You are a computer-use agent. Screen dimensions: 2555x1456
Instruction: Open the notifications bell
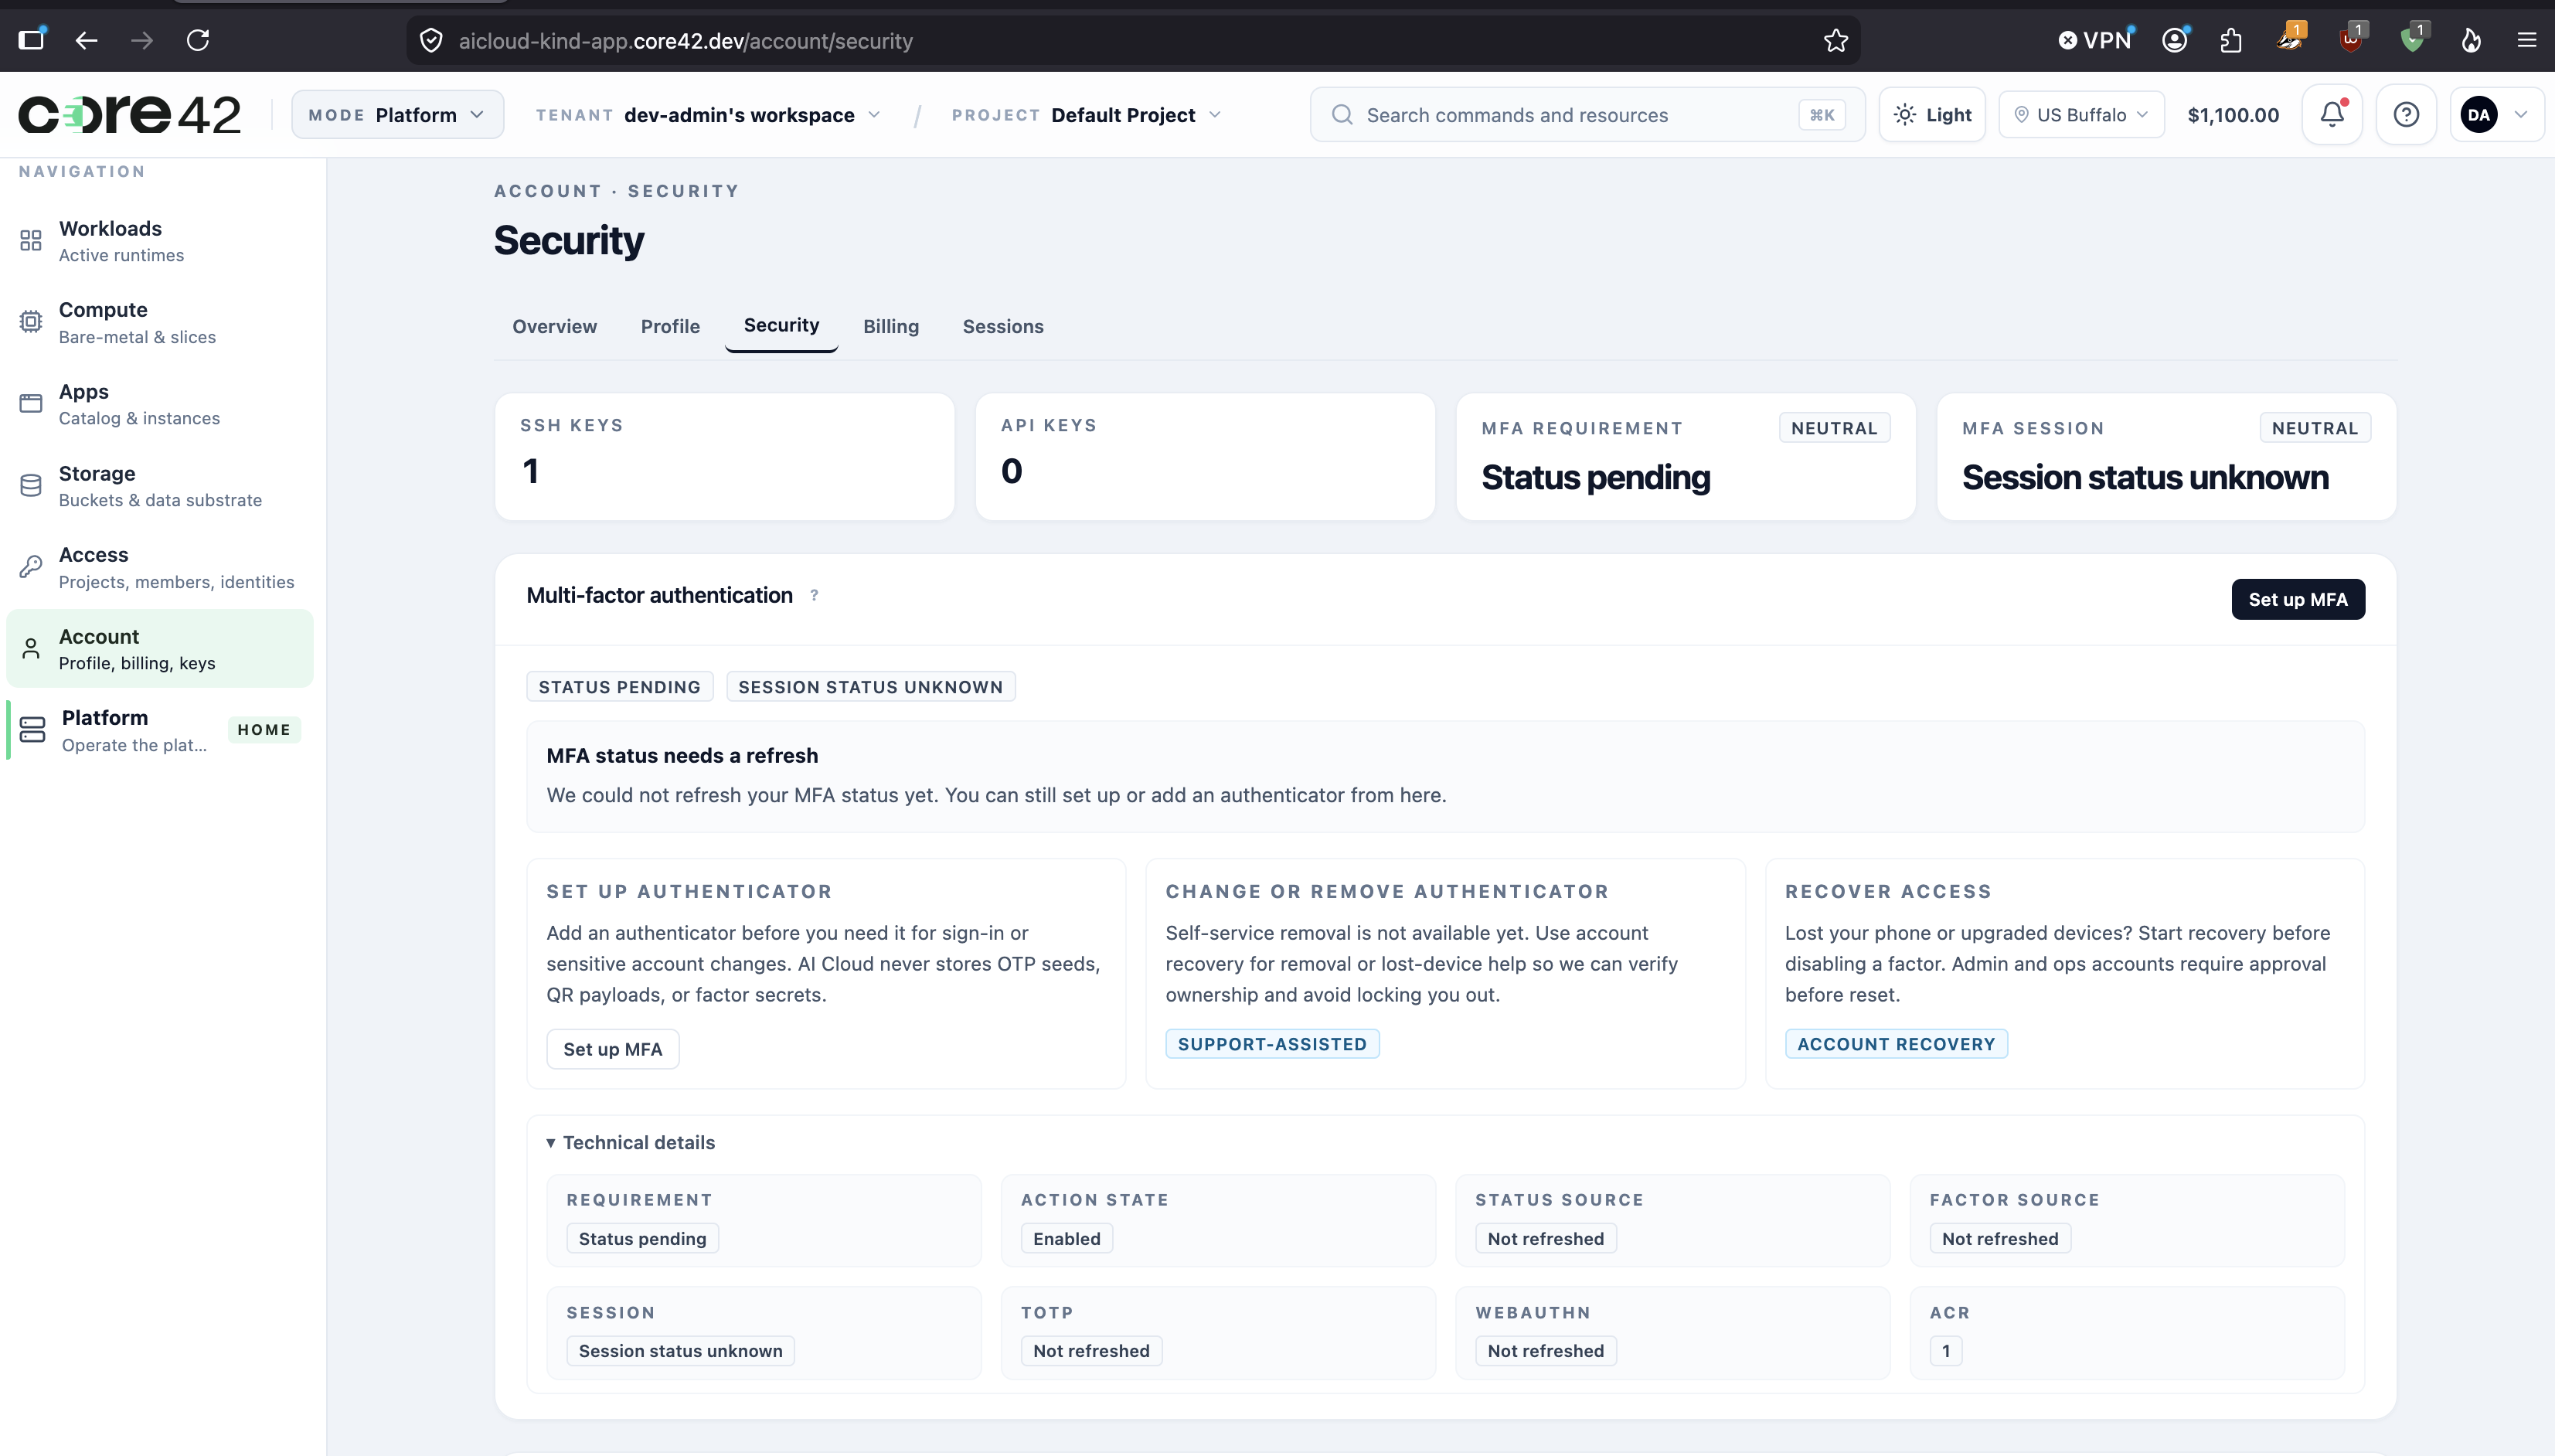(2332, 115)
